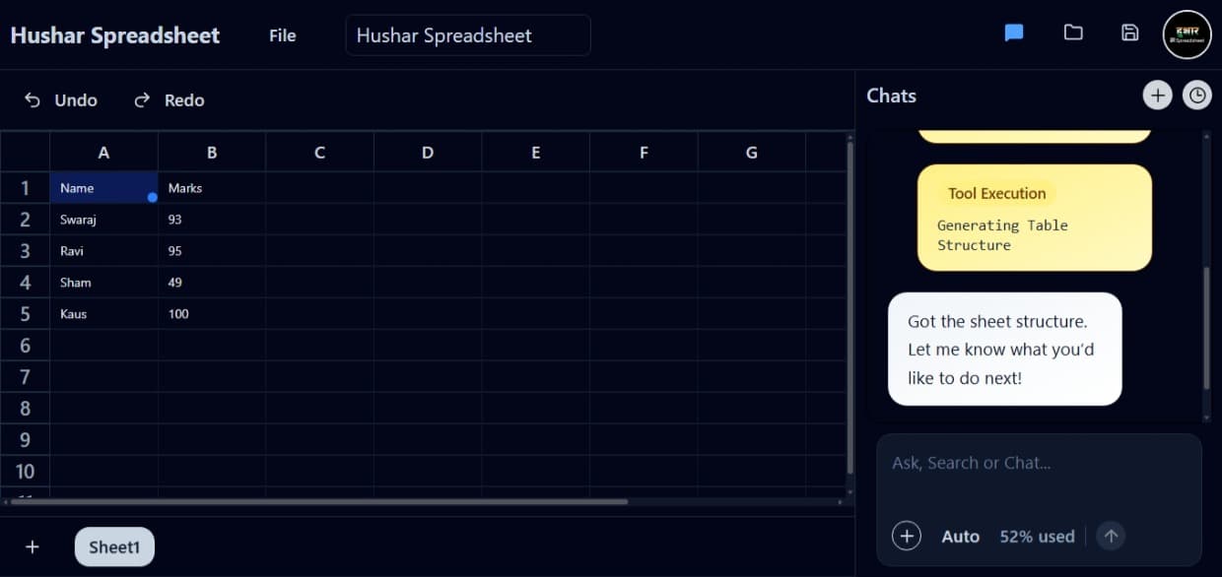Image resolution: width=1222 pixels, height=577 pixels.
Task: Select cell A1 containing Name
Action: (x=103, y=187)
